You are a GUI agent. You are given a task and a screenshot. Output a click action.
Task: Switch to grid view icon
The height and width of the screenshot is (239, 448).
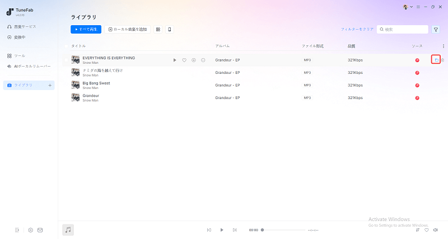tap(158, 30)
